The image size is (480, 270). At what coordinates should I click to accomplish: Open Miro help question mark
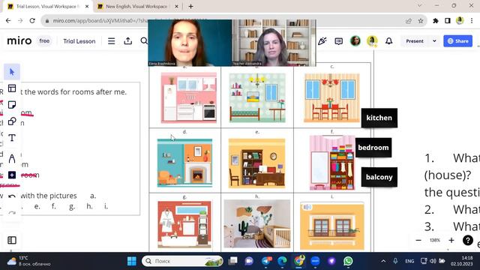pos(468,240)
